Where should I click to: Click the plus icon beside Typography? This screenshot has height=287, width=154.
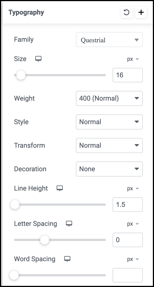click(141, 12)
